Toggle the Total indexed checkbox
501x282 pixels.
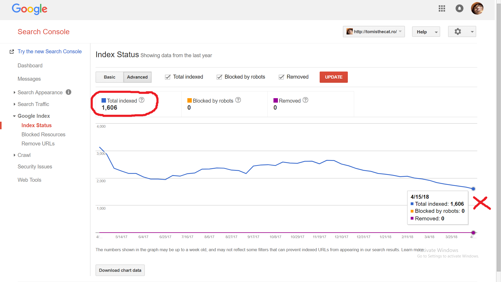168,77
